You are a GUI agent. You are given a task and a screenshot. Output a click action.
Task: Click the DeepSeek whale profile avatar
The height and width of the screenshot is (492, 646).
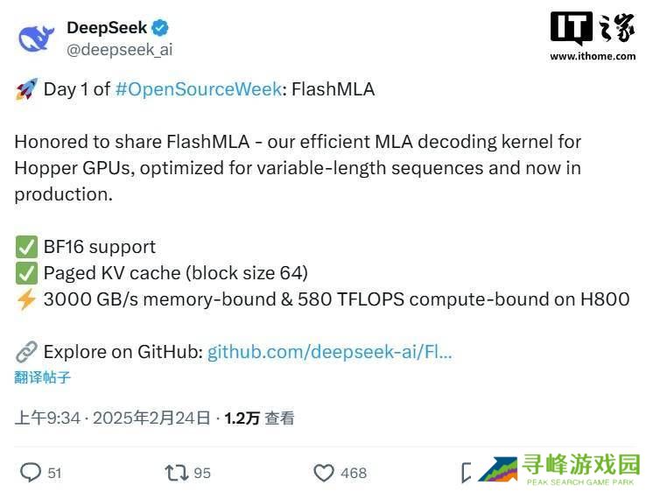pyautogui.click(x=36, y=38)
